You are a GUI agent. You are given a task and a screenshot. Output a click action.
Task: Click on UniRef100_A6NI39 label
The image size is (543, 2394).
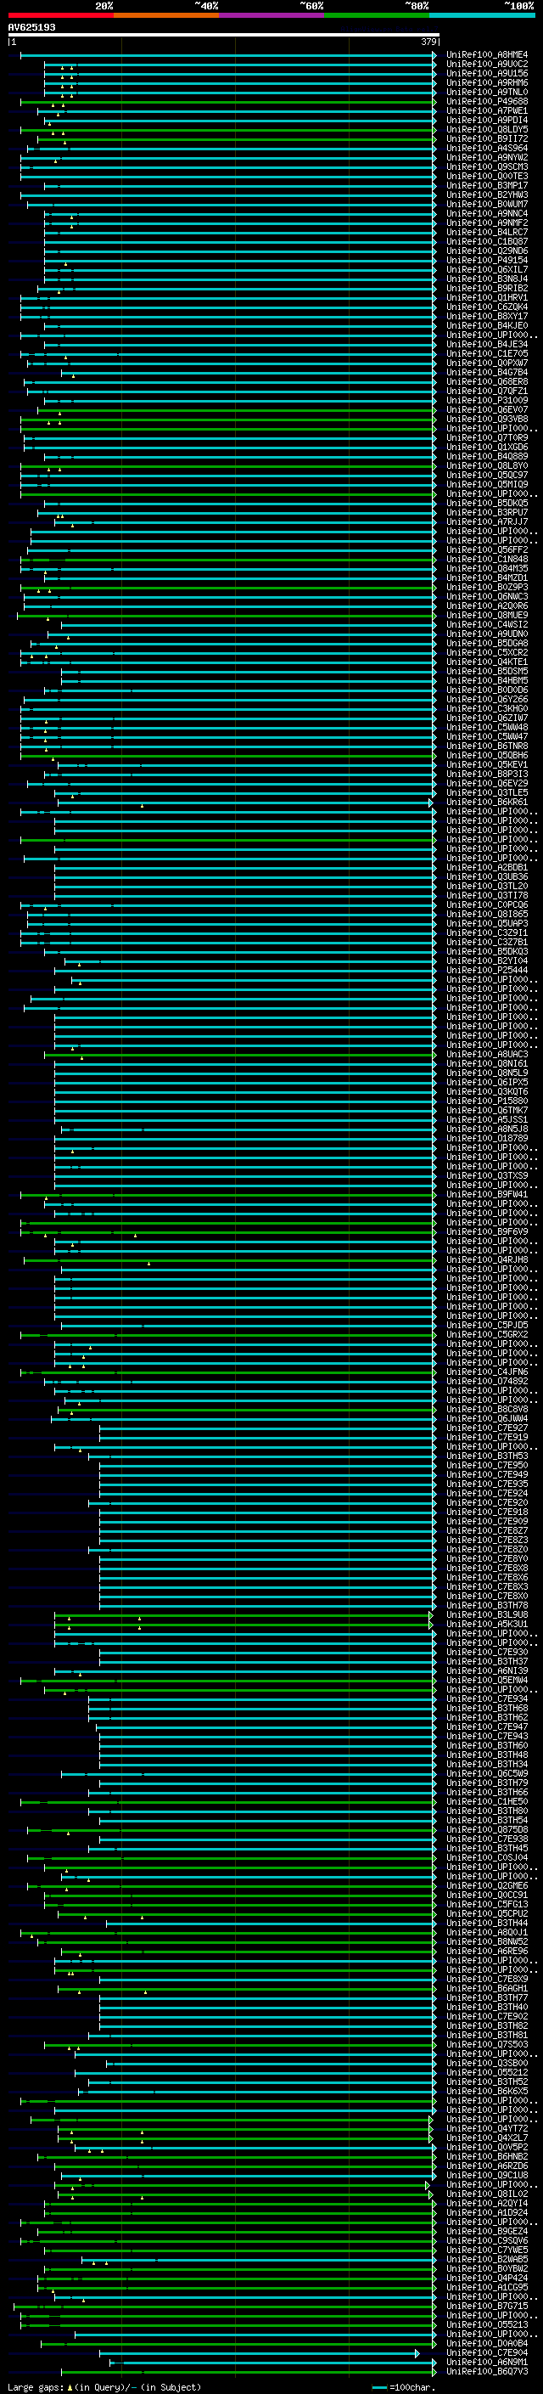486,1671
